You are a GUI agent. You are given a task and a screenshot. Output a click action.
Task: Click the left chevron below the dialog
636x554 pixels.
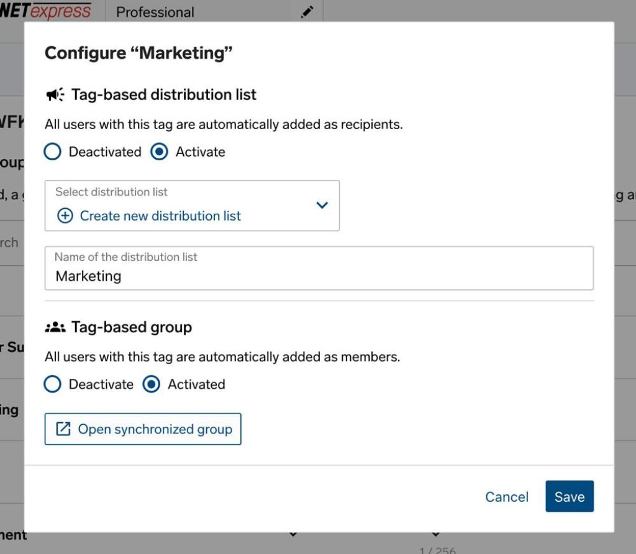293,534
